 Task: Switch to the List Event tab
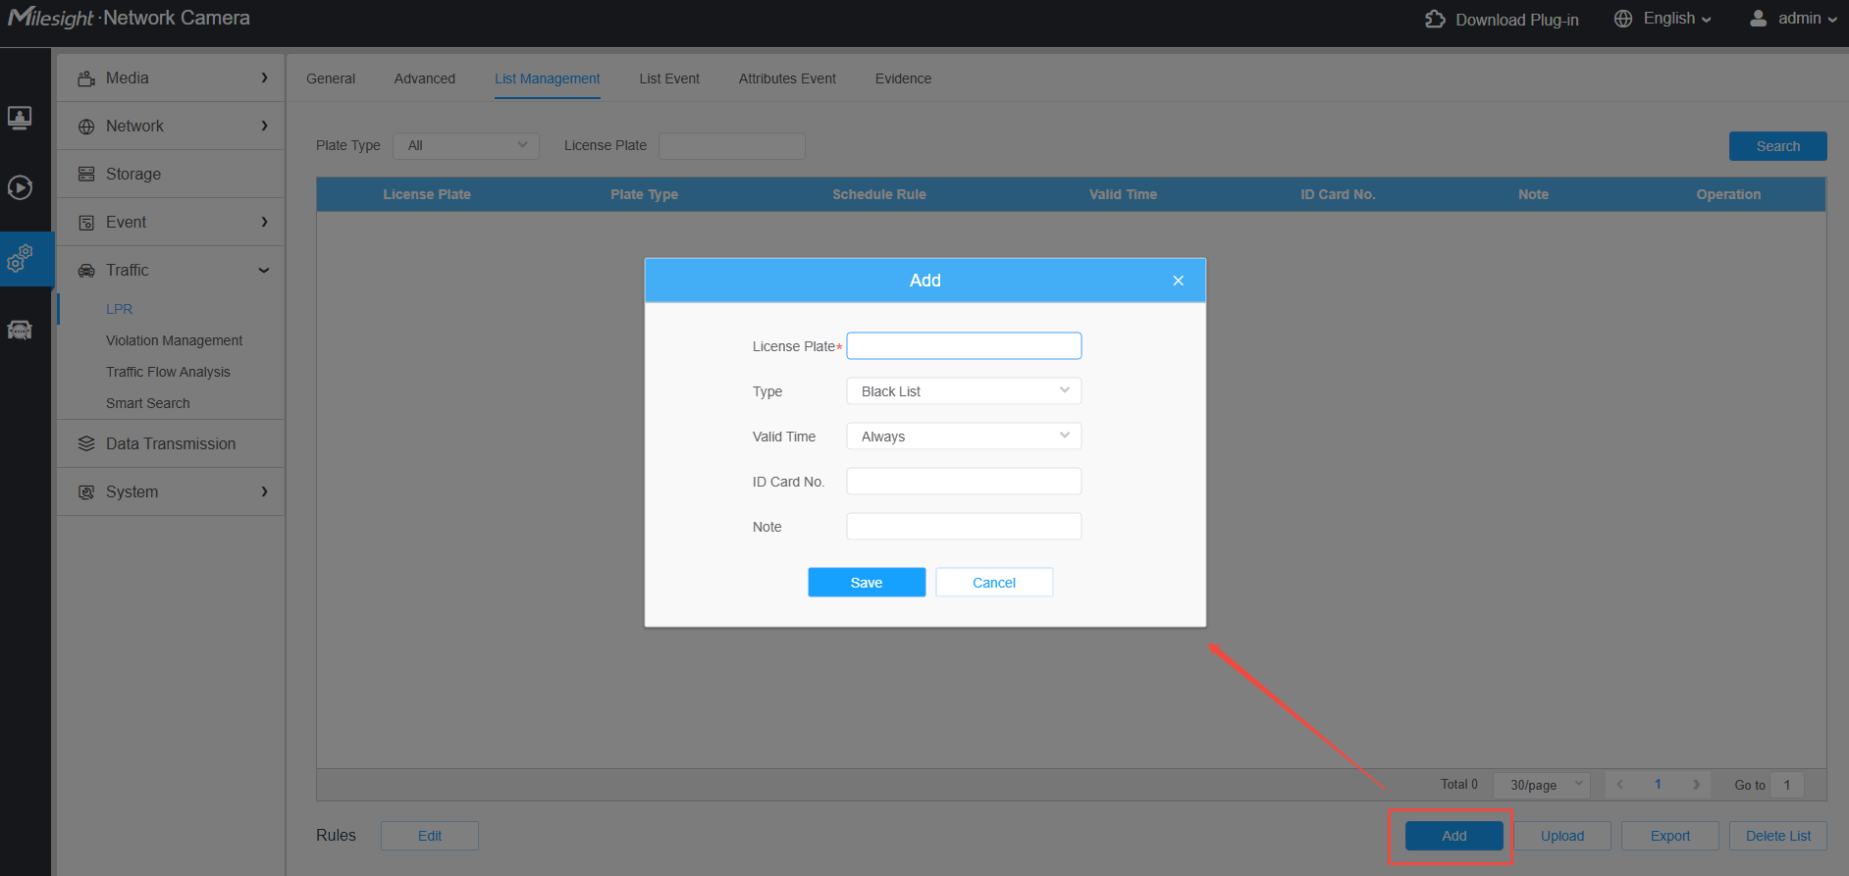click(669, 78)
